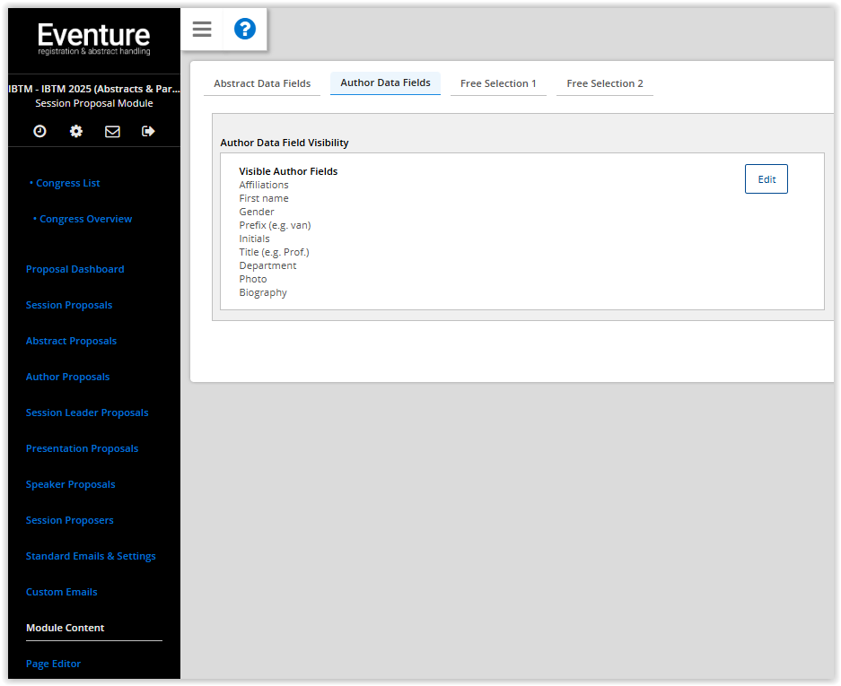Open the Page Editor
The height and width of the screenshot is (686, 841).
[53, 664]
